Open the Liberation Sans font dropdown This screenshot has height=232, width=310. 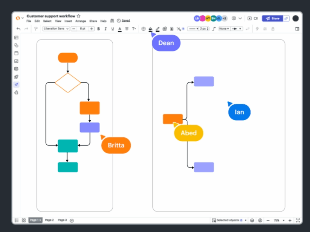click(56, 28)
